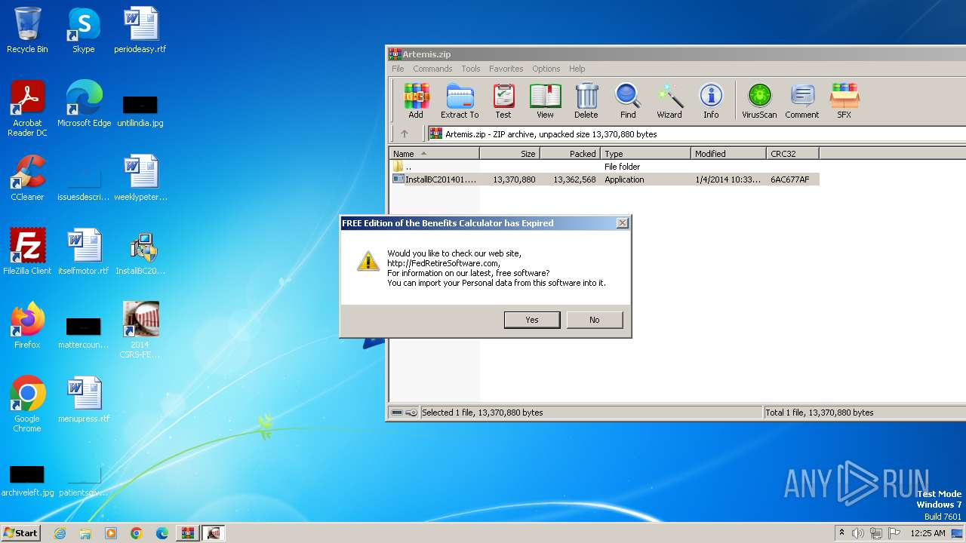Open the Options menu
Image resolution: width=966 pixels, height=543 pixels.
click(546, 69)
